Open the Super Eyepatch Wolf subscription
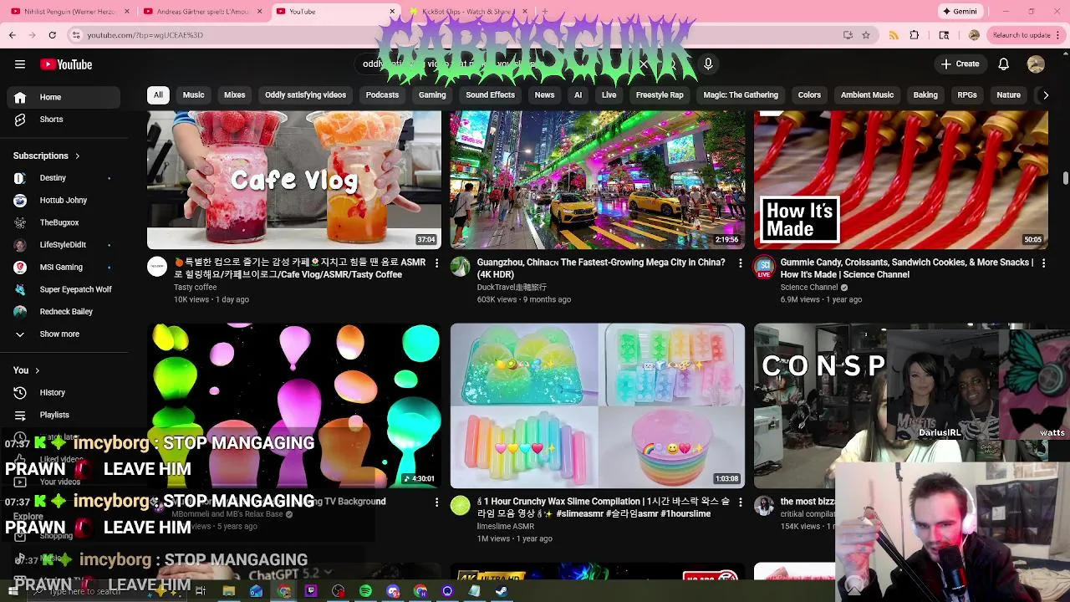Viewport: 1070px width, 602px height. pos(64,289)
